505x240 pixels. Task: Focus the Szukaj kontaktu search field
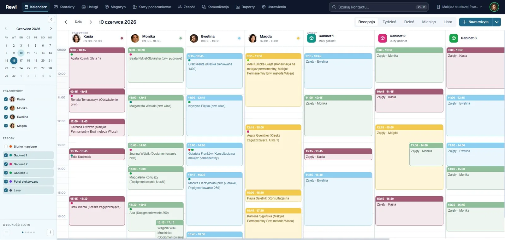(x=378, y=7)
